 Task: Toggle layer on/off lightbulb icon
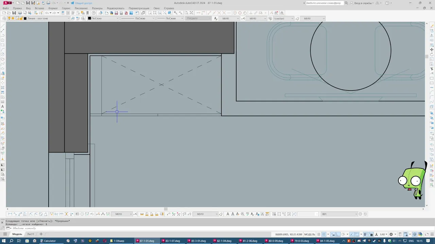pos(9,18)
